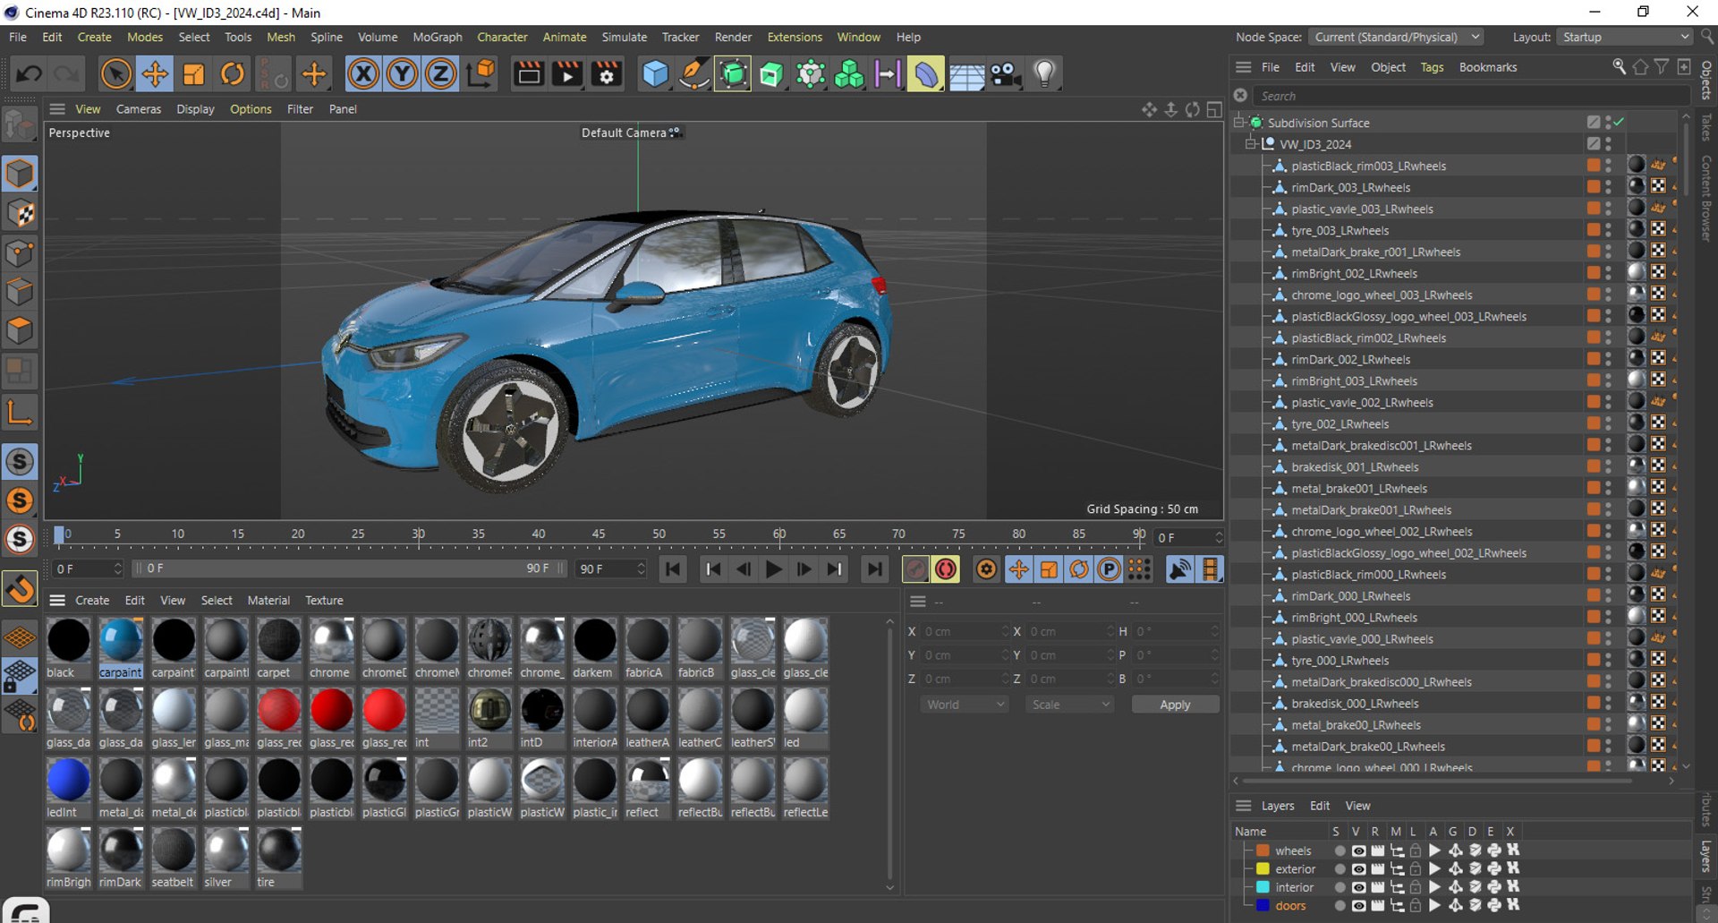Add a Cube primitive object
1718x923 pixels.
tap(655, 74)
